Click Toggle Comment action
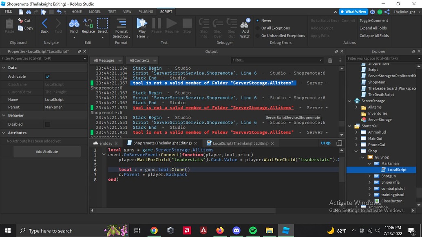The image size is (422, 237). point(373,20)
